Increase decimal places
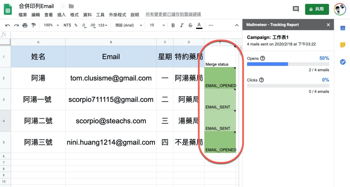This screenshot has width=350, height=187. click(93, 25)
